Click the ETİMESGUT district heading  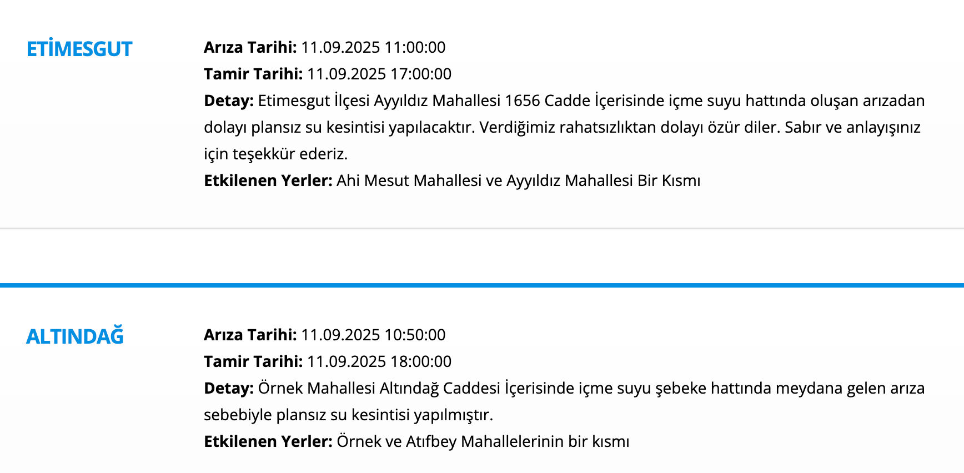[x=79, y=49]
